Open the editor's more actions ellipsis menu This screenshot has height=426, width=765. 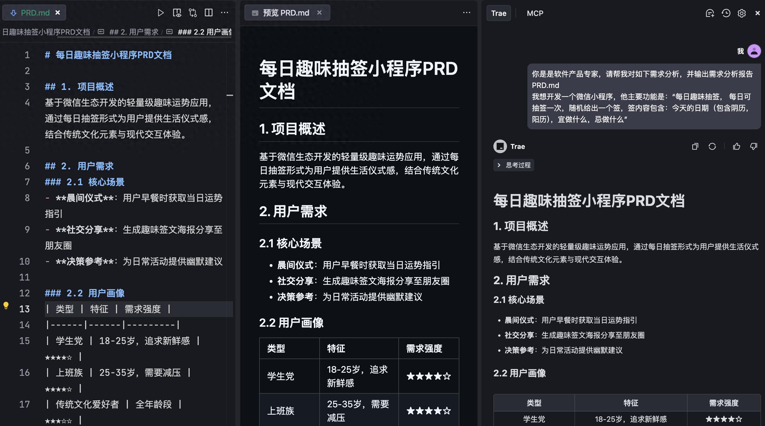click(x=225, y=13)
